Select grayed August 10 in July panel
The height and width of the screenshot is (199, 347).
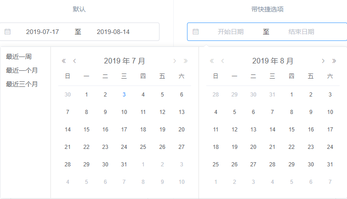(x=182, y=182)
